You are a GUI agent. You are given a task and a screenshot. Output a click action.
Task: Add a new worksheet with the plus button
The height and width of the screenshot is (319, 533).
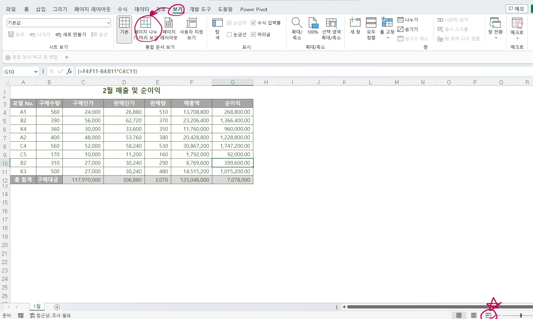[x=57, y=307]
